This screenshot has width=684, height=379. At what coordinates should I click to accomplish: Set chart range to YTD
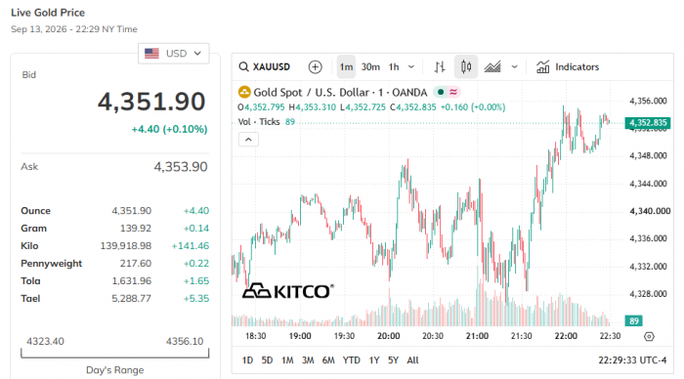point(351,360)
